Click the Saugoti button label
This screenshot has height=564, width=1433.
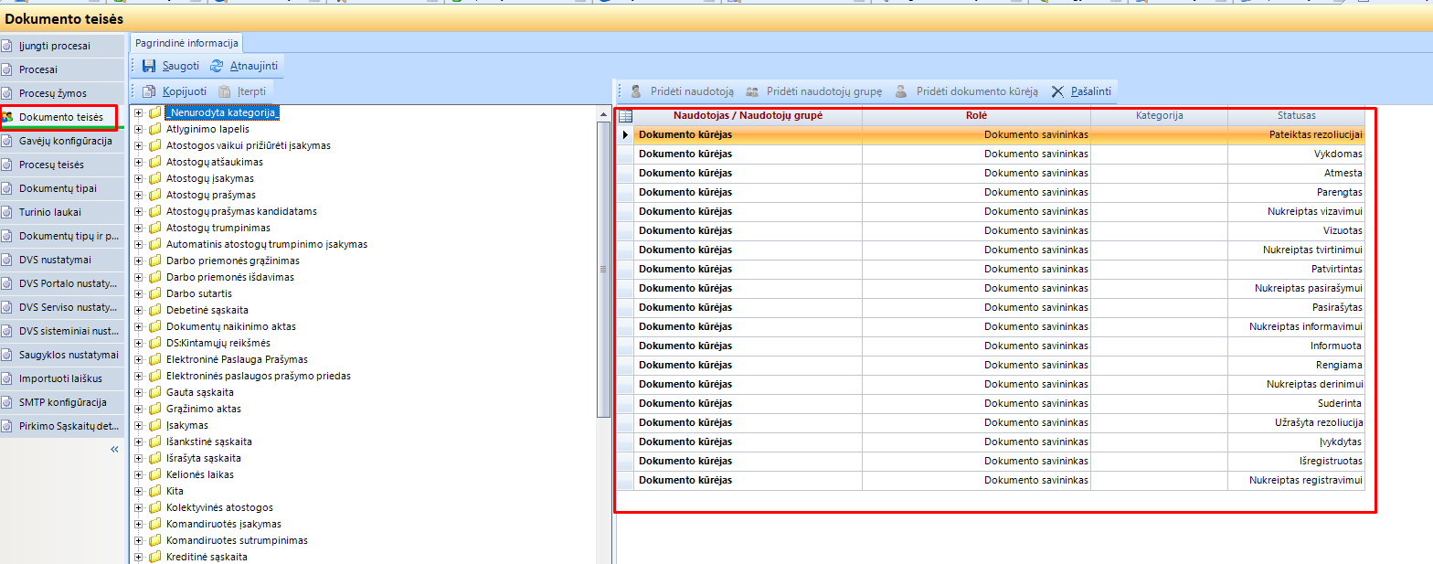tap(181, 66)
